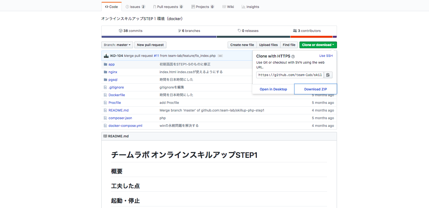
Task: Open README.md in the file list
Action: click(118, 110)
